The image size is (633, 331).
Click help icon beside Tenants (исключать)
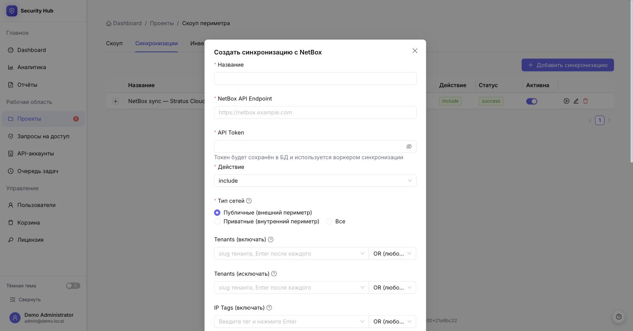[274, 274]
